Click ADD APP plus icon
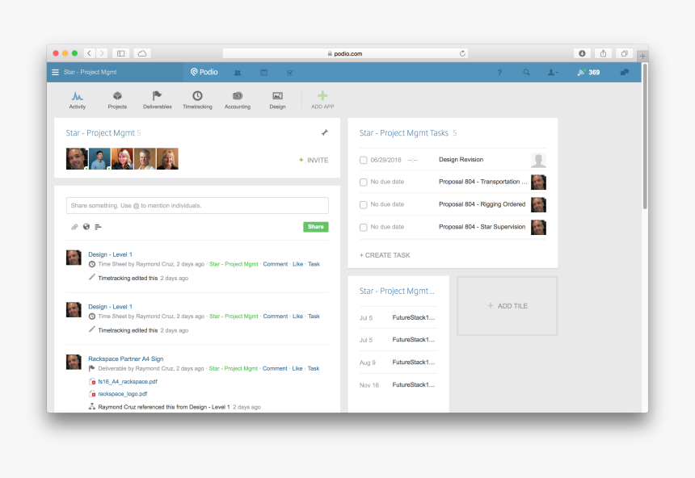 (322, 96)
